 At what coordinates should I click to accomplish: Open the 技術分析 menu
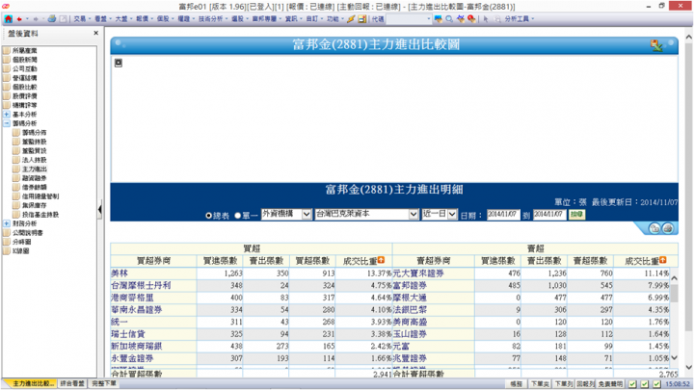click(213, 19)
